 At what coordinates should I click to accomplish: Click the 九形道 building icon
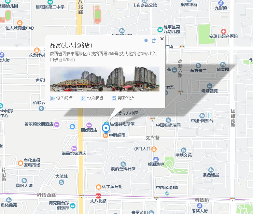click(x=221, y=3)
